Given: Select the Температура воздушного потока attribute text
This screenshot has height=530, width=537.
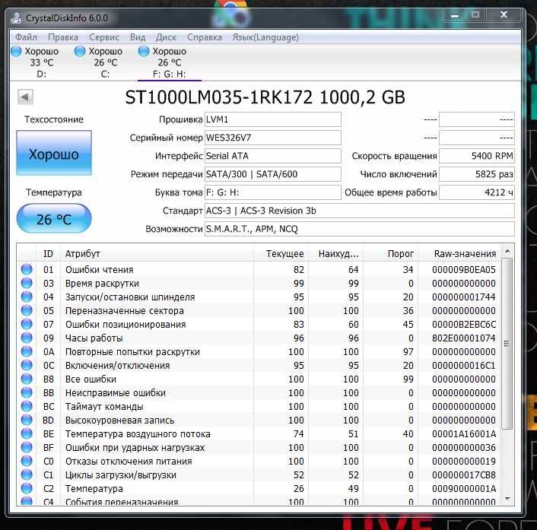Looking at the screenshot, I should (138, 434).
